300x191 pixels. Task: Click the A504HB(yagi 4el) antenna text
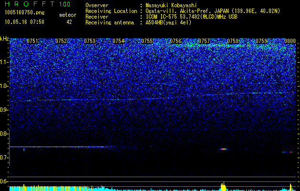168,22
